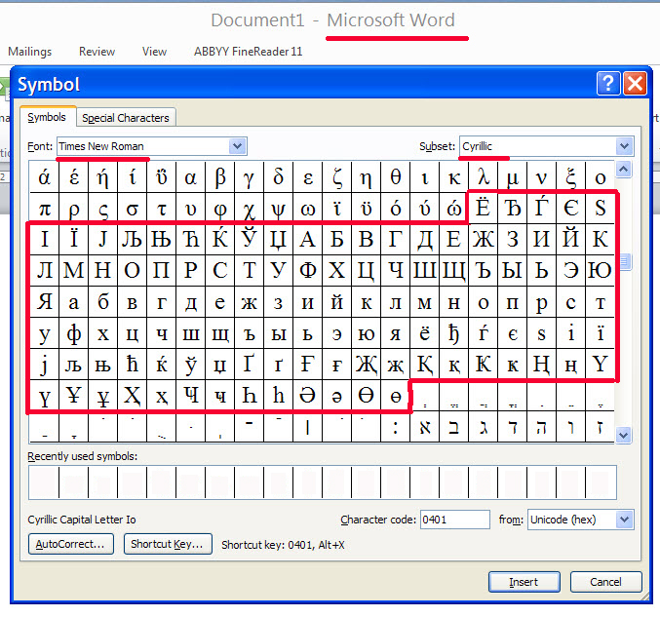This screenshot has height=617, width=660.
Task: Click the Insert button
Action: pyautogui.click(x=524, y=582)
